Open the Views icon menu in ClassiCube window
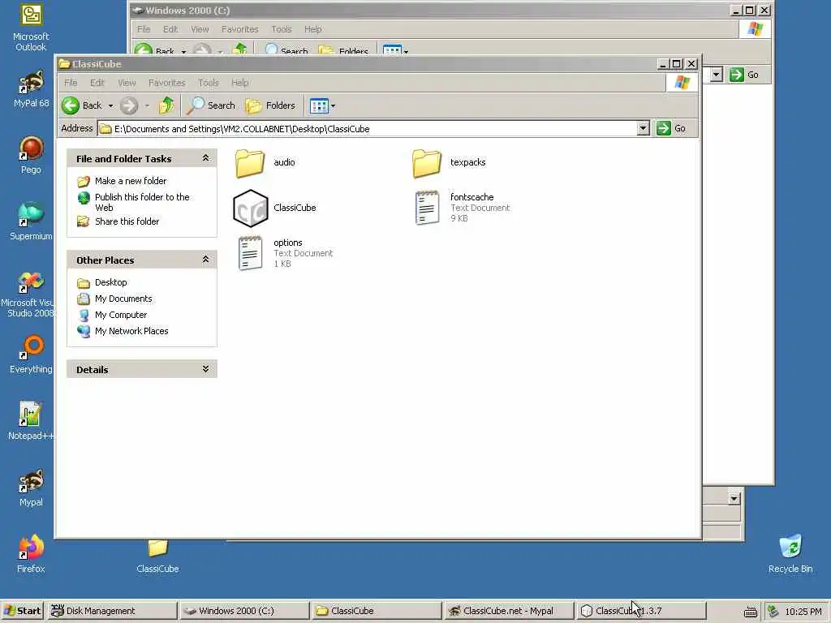The height and width of the screenshot is (623, 831). coord(319,105)
